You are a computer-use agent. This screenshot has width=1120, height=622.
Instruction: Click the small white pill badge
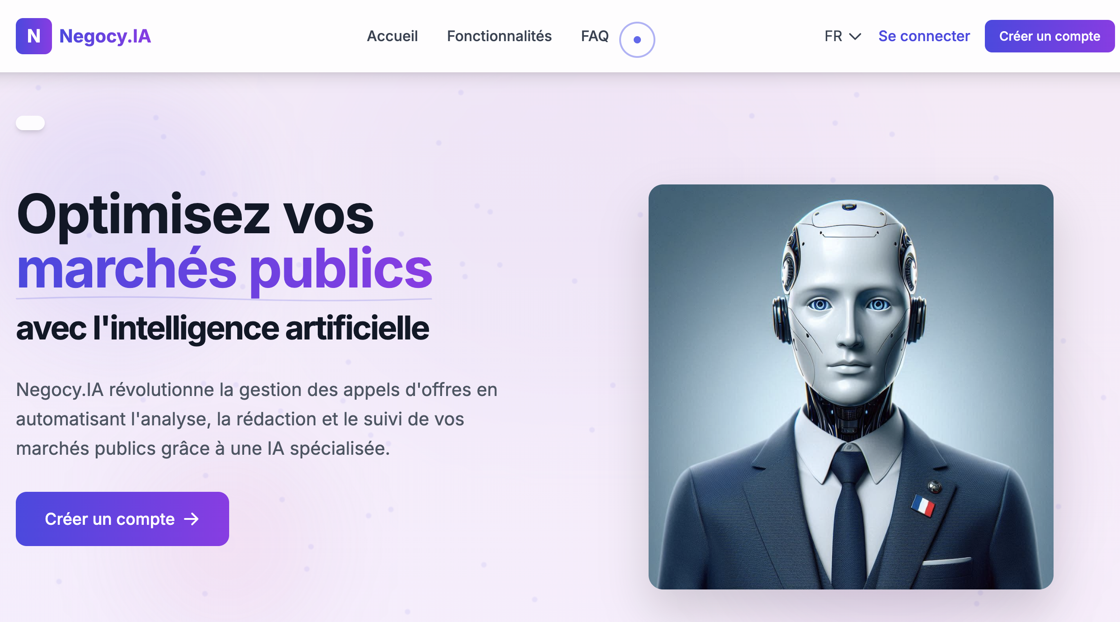pos(30,123)
